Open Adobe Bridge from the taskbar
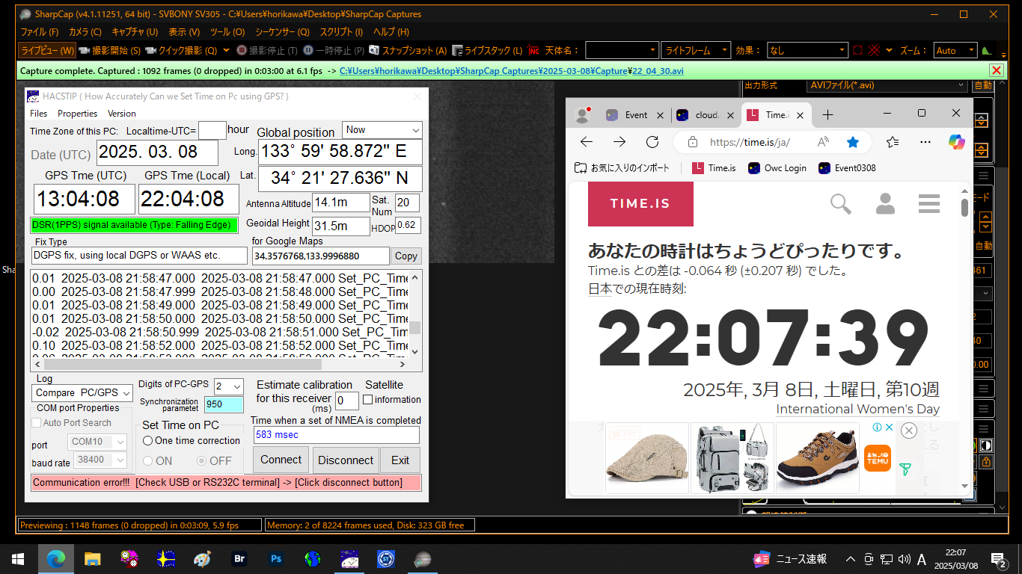The height and width of the screenshot is (574, 1022). tap(239, 558)
